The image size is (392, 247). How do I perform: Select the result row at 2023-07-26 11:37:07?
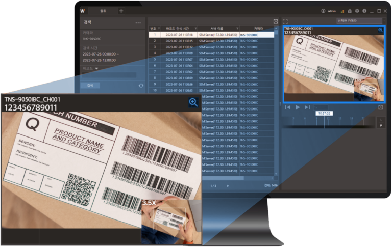coord(211,60)
